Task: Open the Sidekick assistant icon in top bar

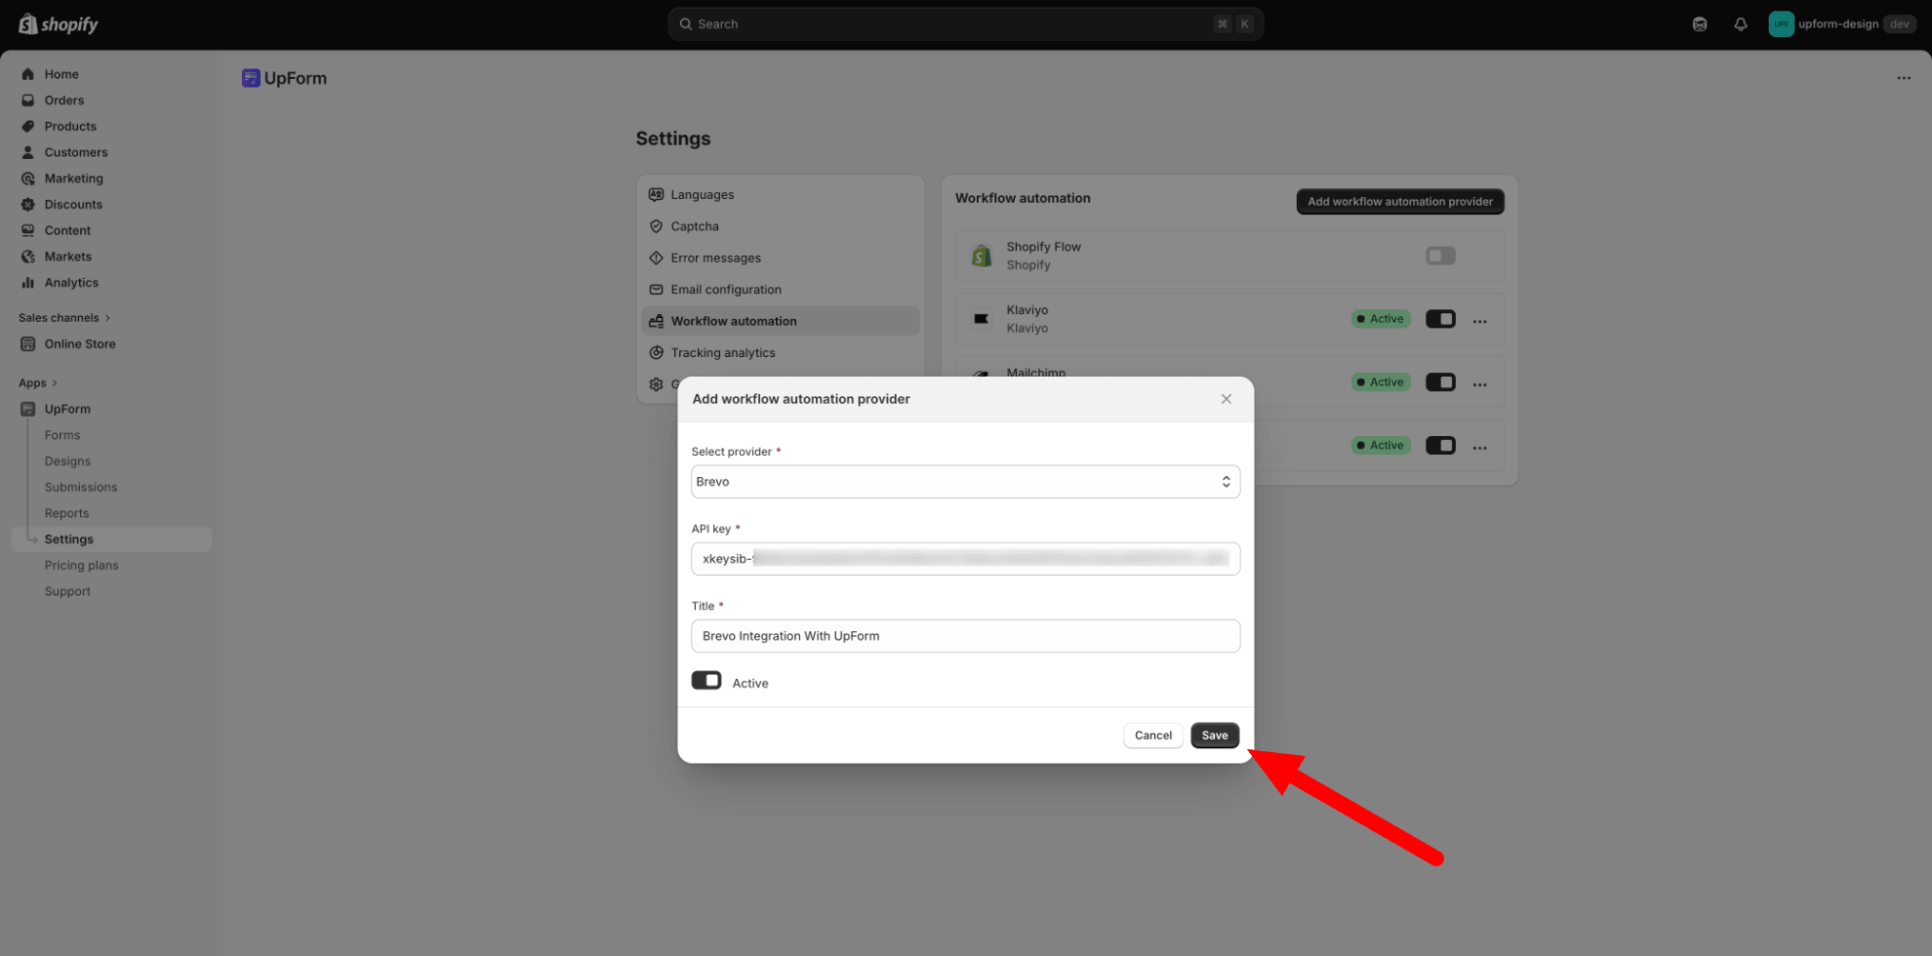Action: [x=1700, y=24]
